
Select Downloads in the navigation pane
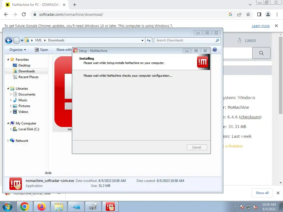pyautogui.click(x=26, y=71)
